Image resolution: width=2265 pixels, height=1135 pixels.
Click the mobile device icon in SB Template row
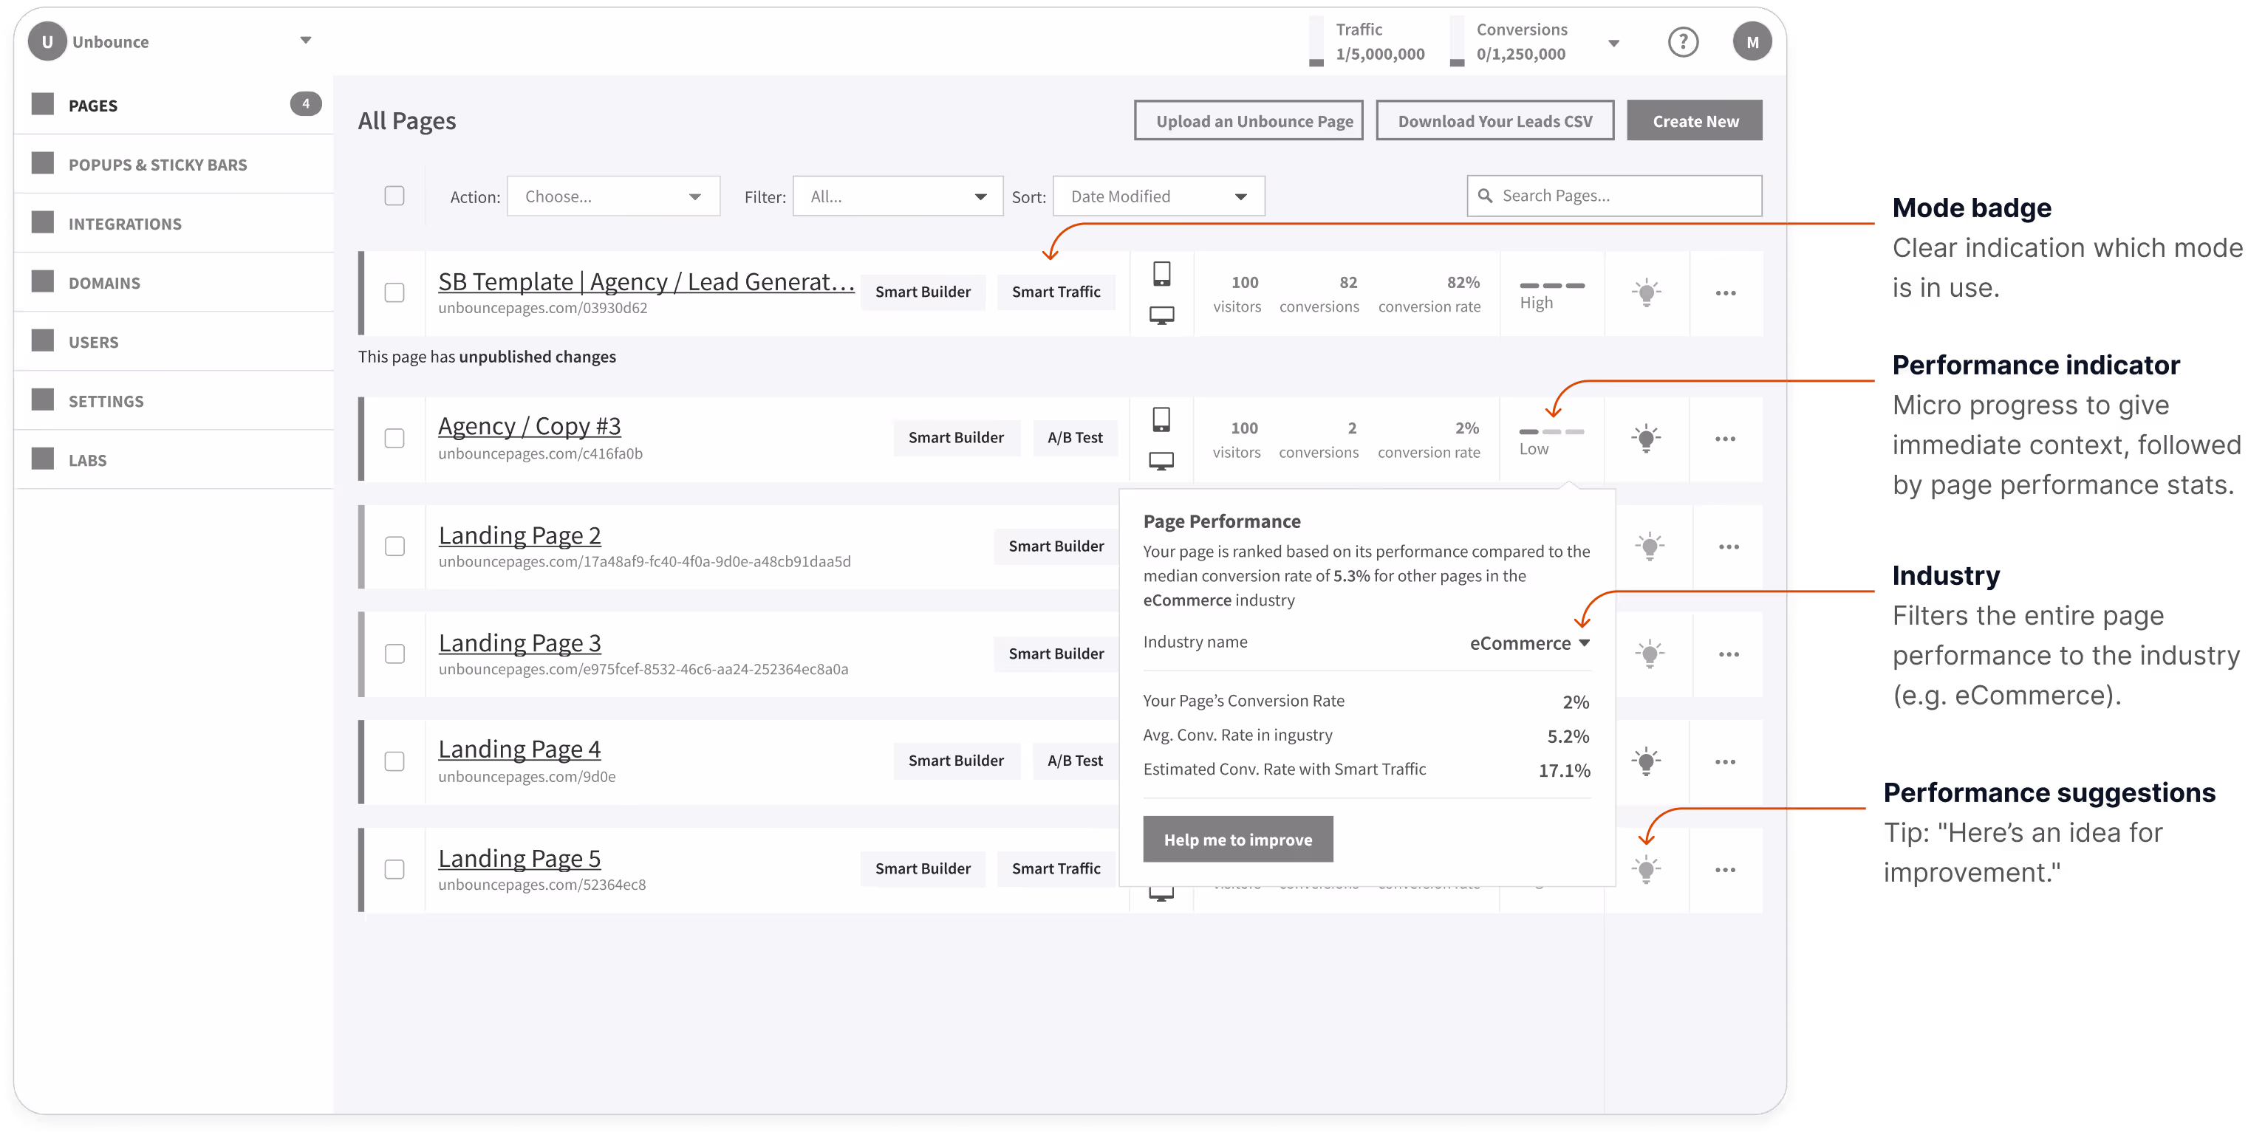pyautogui.click(x=1161, y=274)
